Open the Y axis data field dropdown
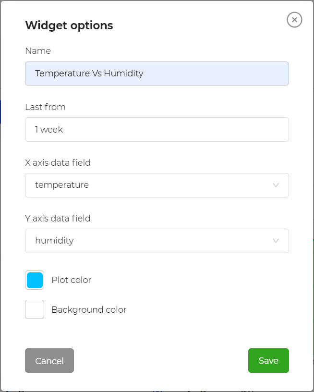This screenshot has width=314, height=392. [157, 241]
